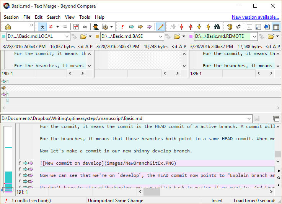Viewport: 282px width, 204px height.
Task: Click the output pane vertical scrollbar thumb
Action: (x=278, y=154)
